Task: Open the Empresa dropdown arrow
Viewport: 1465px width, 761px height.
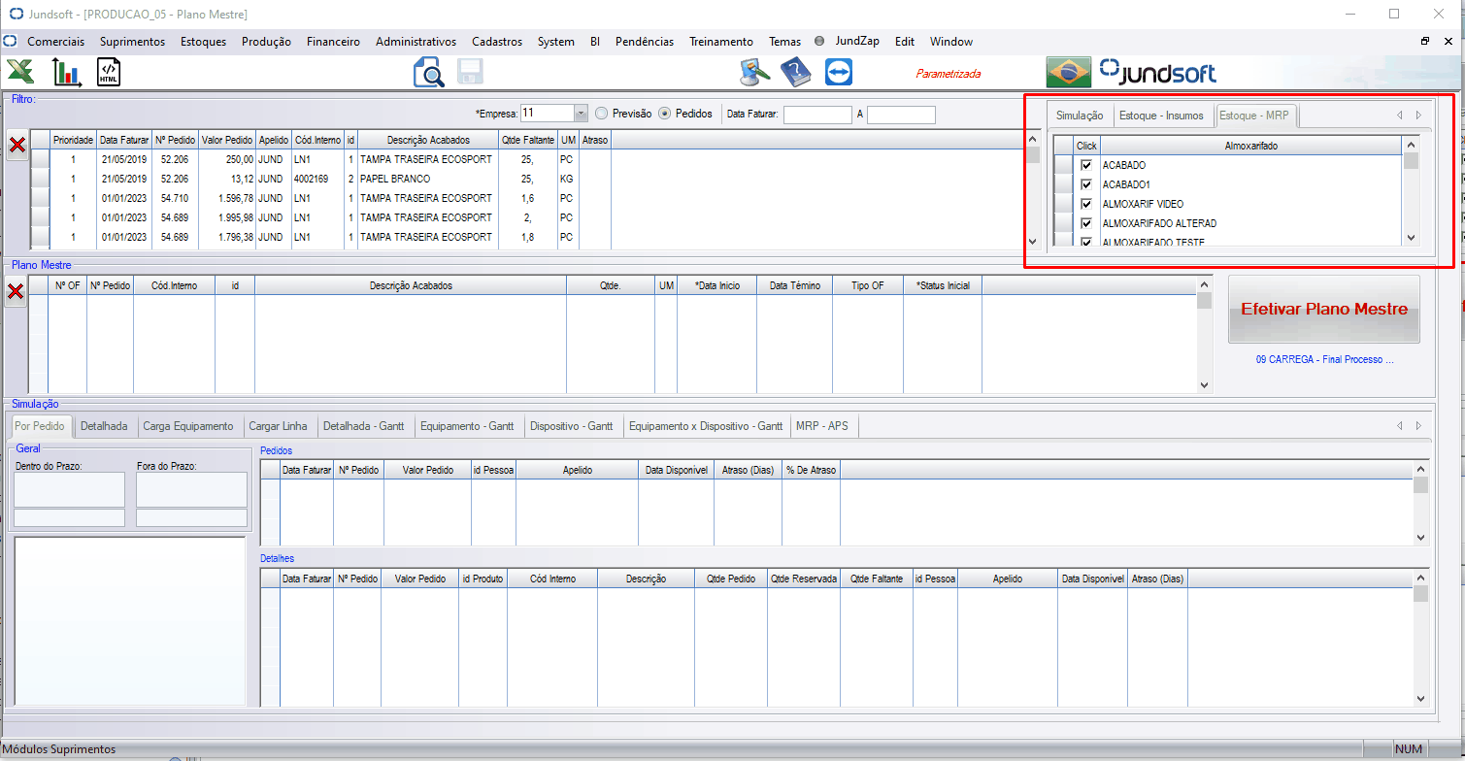Action: pyautogui.click(x=581, y=113)
